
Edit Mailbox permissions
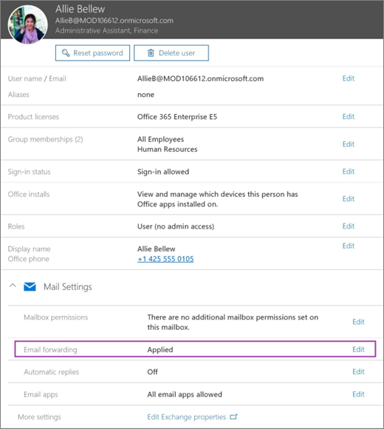[358, 322]
